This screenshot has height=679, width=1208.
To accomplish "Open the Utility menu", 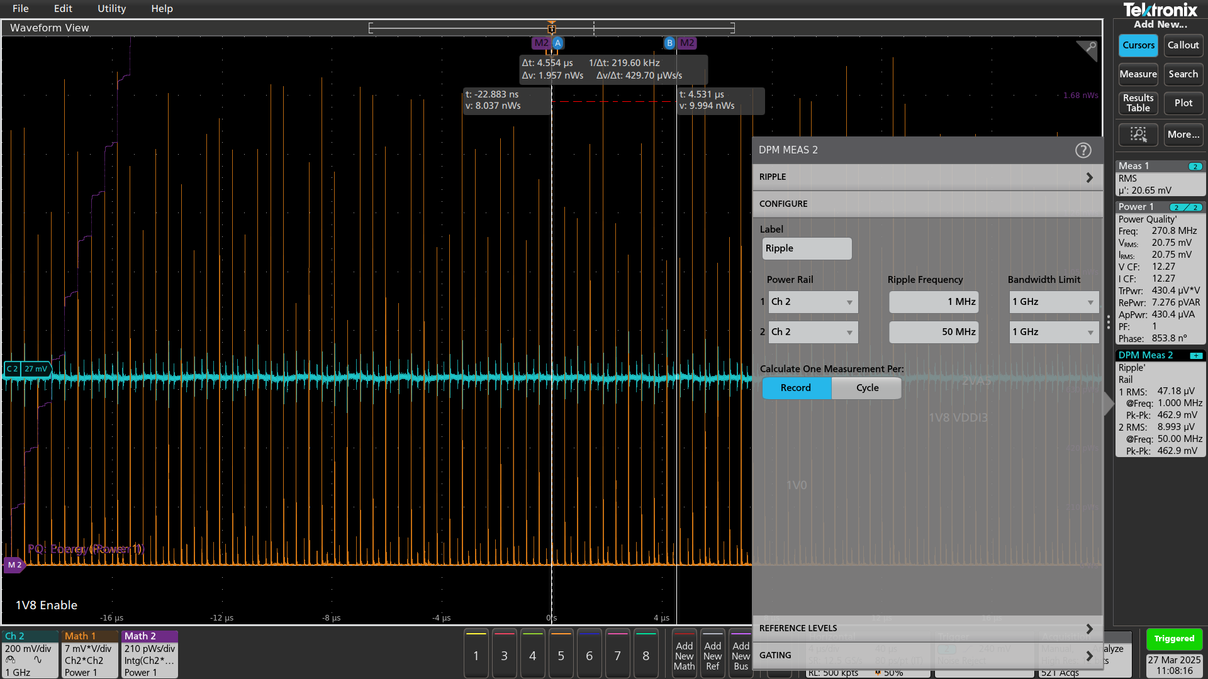I will click(x=111, y=9).
